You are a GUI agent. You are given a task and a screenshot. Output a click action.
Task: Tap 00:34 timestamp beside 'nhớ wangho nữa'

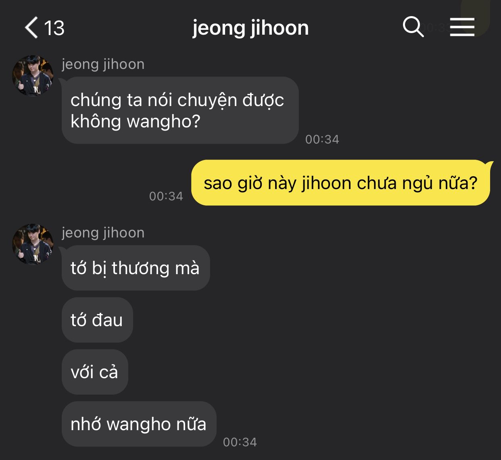pyautogui.click(x=240, y=442)
